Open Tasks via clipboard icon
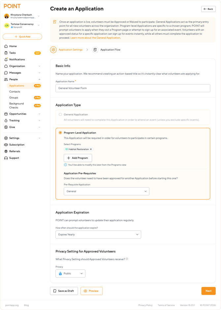 [x=6, y=53]
